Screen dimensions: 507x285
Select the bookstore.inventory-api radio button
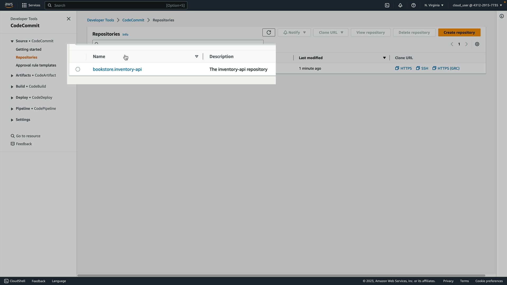tap(78, 69)
